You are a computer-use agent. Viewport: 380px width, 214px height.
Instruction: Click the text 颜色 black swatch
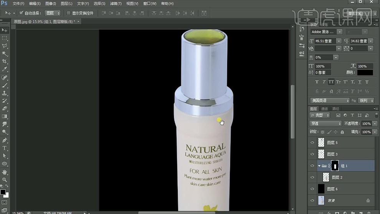click(365, 72)
